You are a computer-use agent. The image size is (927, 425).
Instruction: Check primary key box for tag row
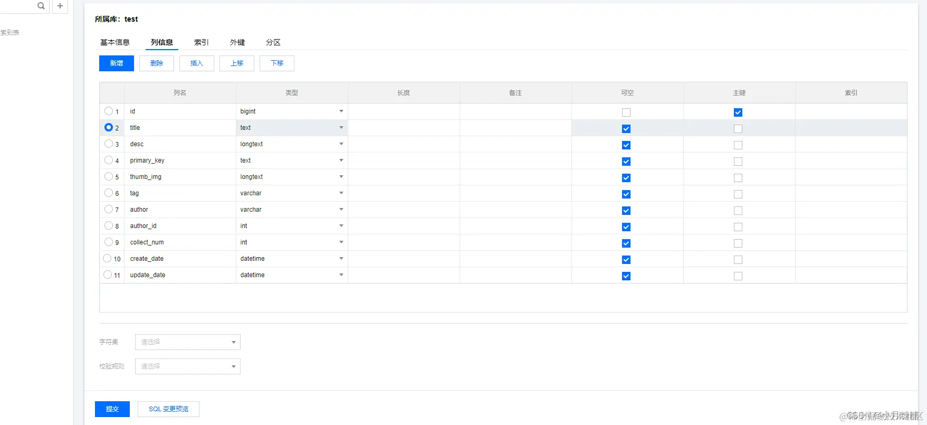(x=738, y=194)
